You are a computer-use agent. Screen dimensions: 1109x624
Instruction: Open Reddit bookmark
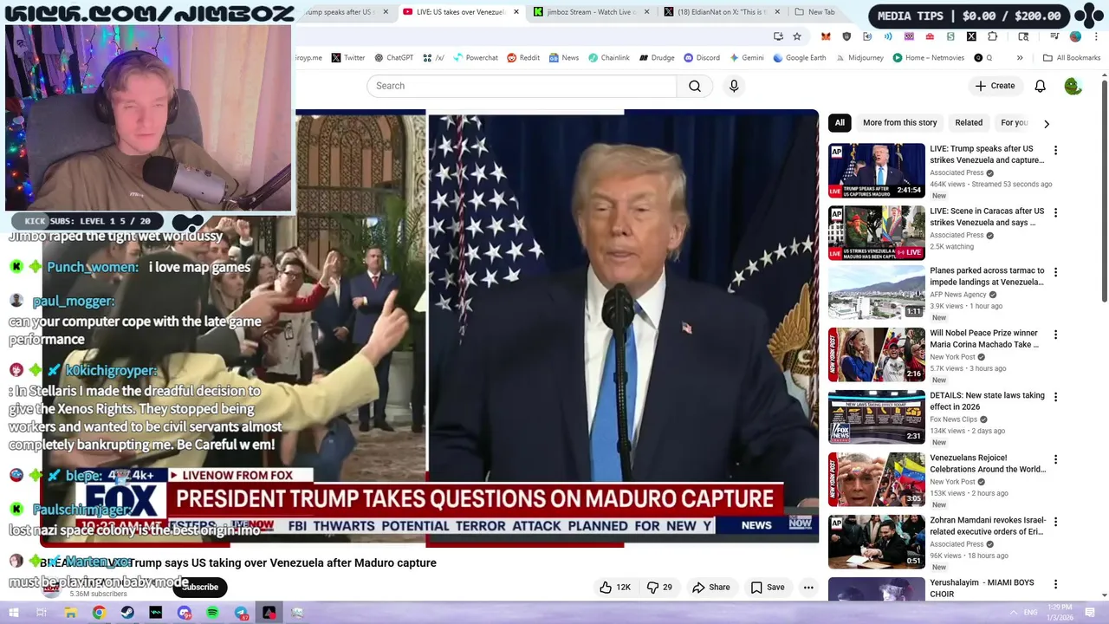(523, 58)
